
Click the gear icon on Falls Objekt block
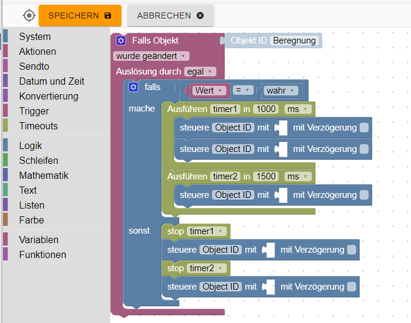tap(121, 41)
